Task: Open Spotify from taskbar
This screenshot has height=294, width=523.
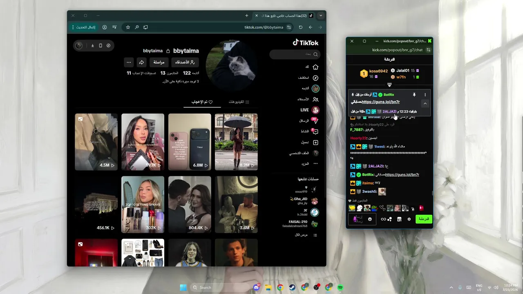Action: point(340,287)
